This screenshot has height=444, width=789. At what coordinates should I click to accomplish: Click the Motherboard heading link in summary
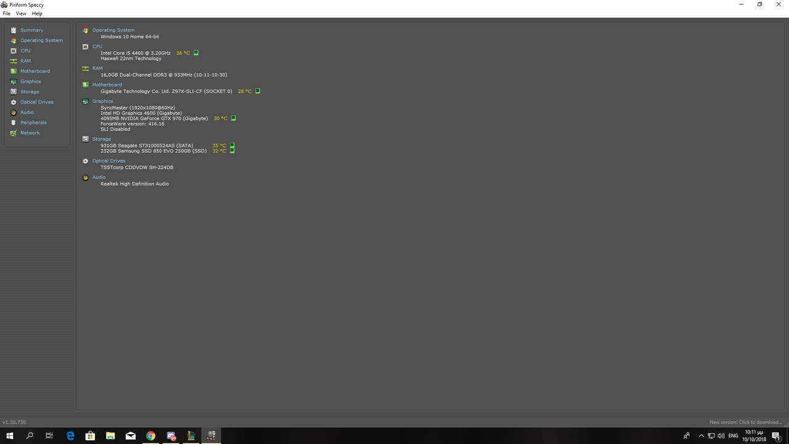coord(107,84)
